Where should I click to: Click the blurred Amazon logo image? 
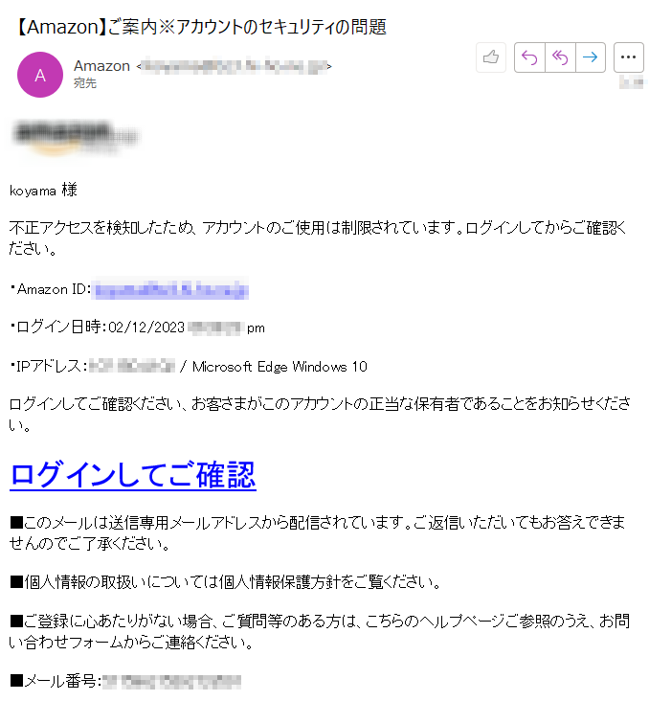[76, 136]
